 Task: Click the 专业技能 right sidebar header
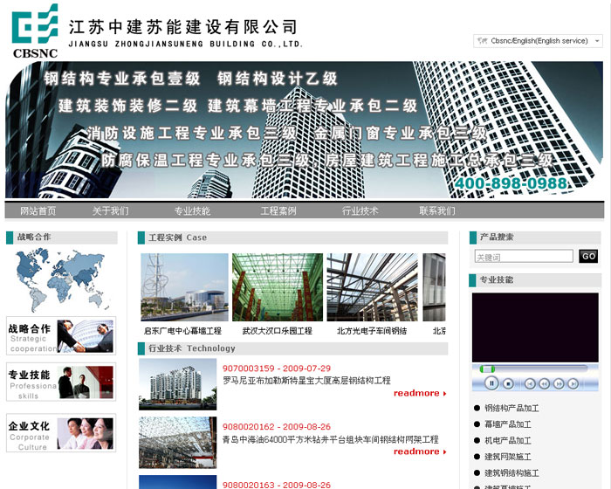pos(535,280)
